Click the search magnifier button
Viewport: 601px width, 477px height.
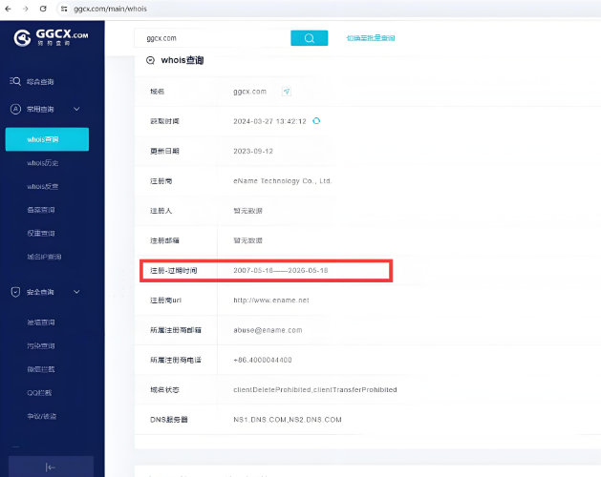(309, 38)
